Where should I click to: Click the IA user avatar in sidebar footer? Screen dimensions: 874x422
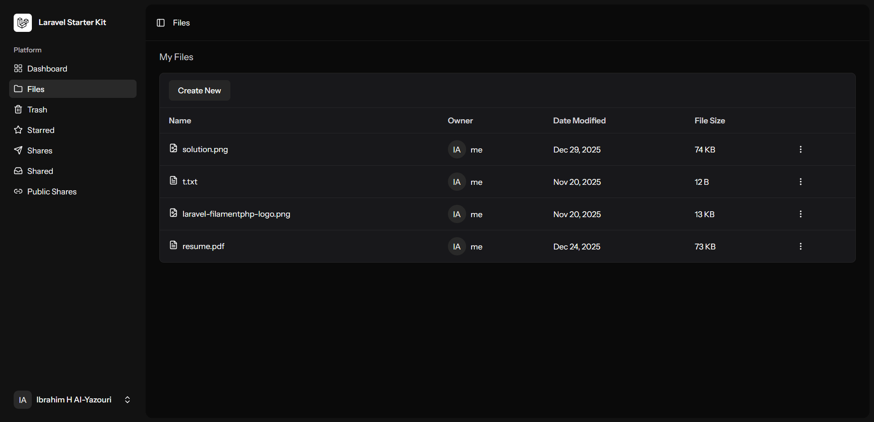(23, 400)
